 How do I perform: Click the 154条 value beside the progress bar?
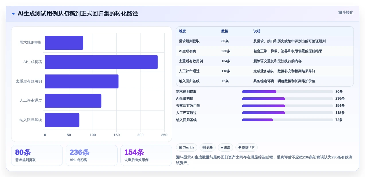pyautogui.click(x=340, y=106)
